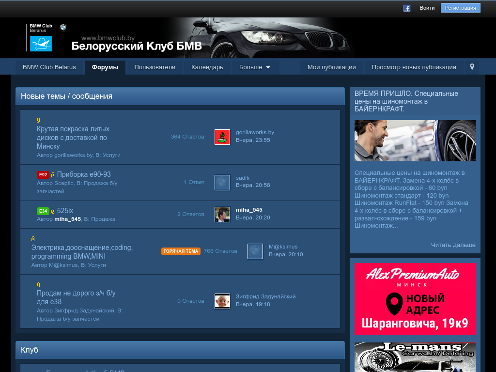The width and height of the screenshot is (496, 372).
Task: Expand the Больше dropdown menu
Action: [x=255, y=67]
